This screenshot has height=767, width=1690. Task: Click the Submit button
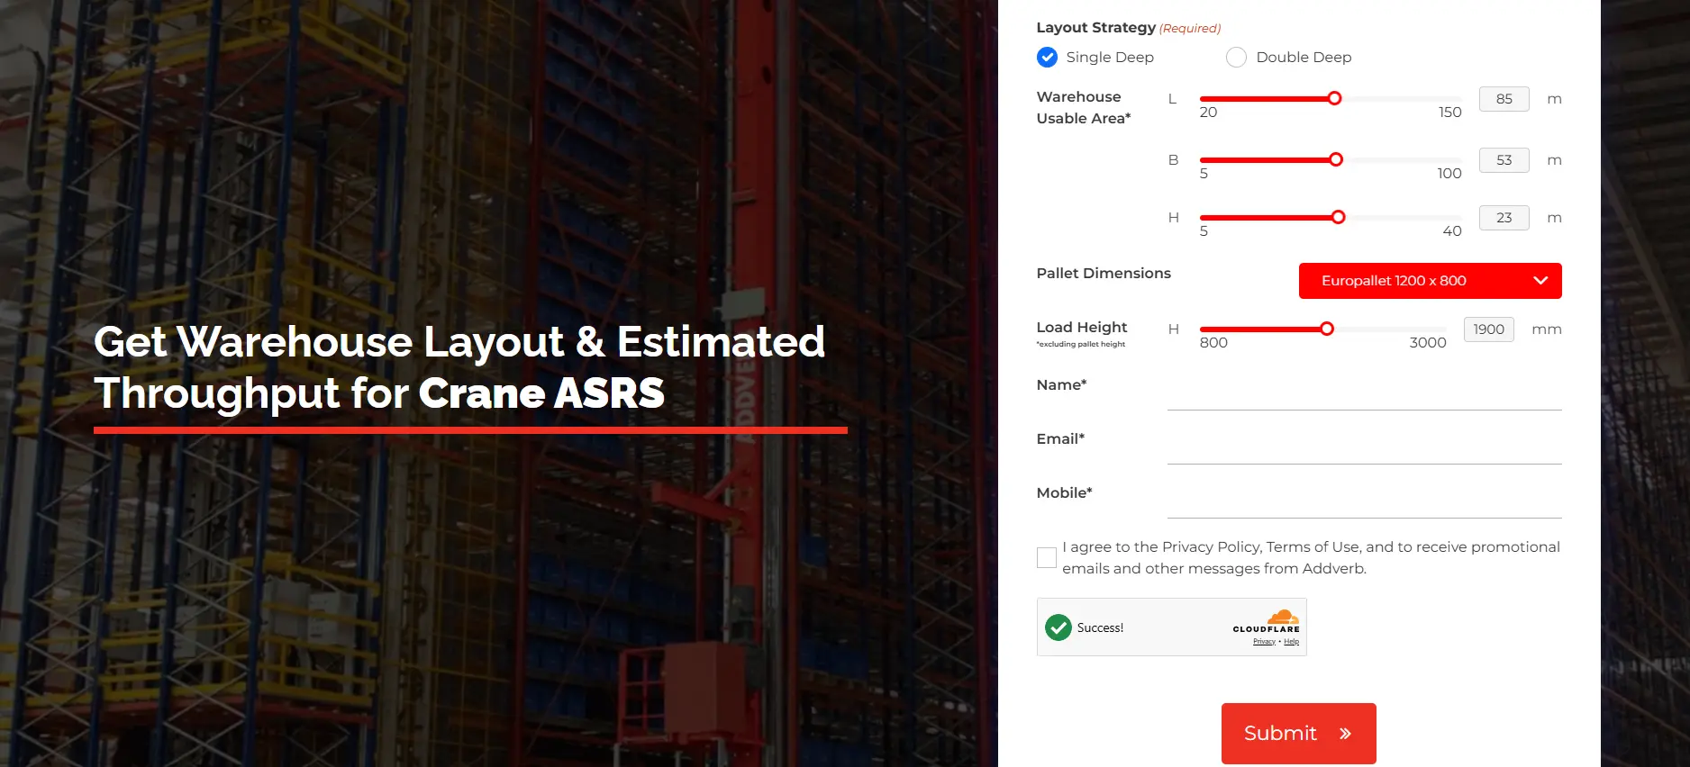pyautogui.click(x=1298, y=734)
